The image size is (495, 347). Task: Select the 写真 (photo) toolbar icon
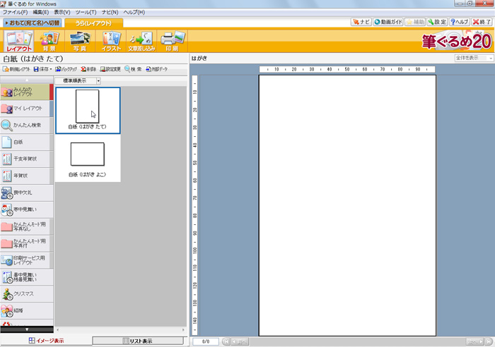(x=79, y=42)
